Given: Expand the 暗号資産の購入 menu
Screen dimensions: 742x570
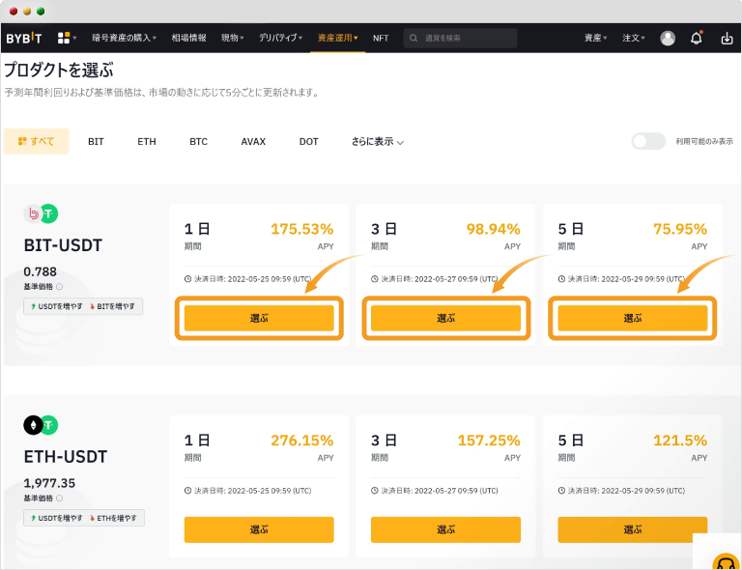Looking at the screenshot, I should click(124, 38).
